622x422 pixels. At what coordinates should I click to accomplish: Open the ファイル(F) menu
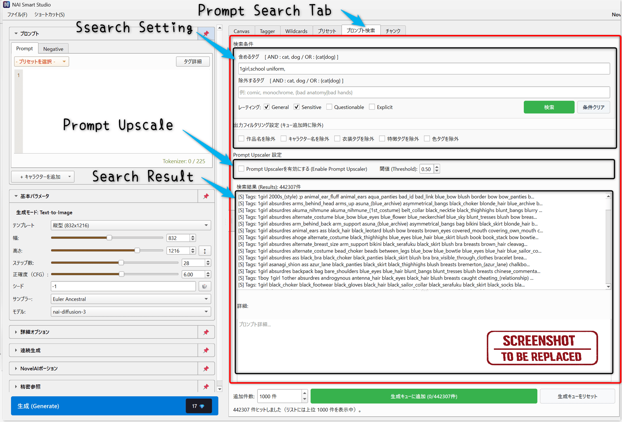16,14
